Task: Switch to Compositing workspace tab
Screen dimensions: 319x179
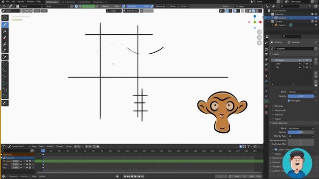Action: [x=84, y=2]
